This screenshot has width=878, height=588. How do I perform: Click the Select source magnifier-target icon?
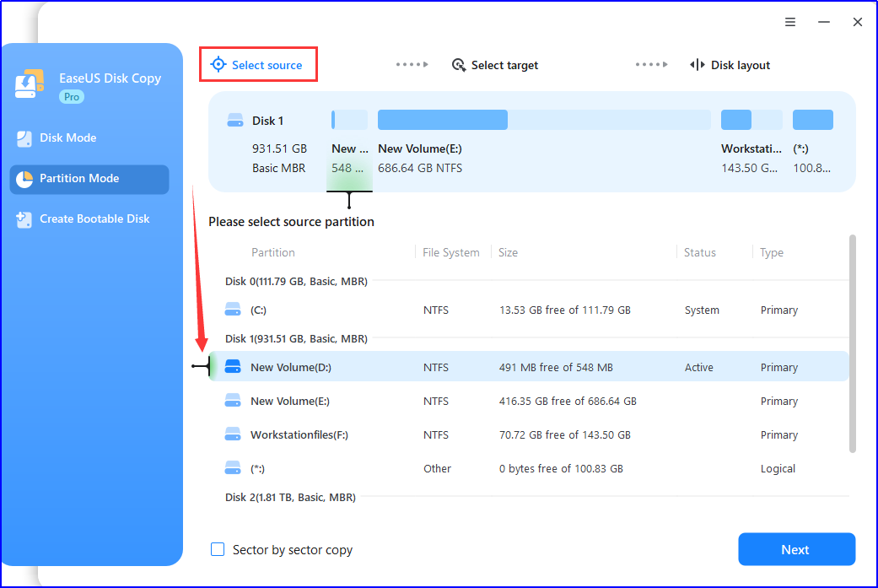pos(218,64)
